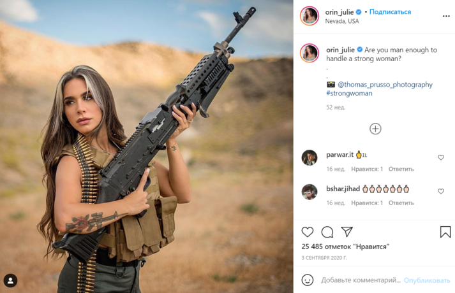
Task: Like the parwar.it comment
Action: 441,157
